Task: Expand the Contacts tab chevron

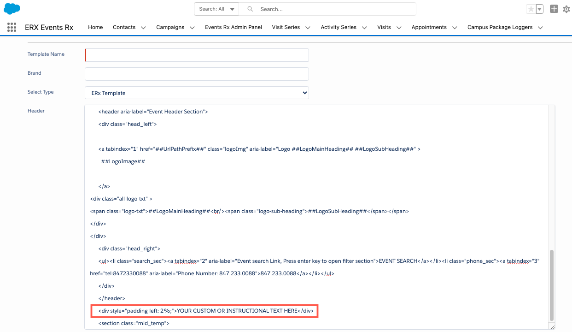Action: (143, 28)
